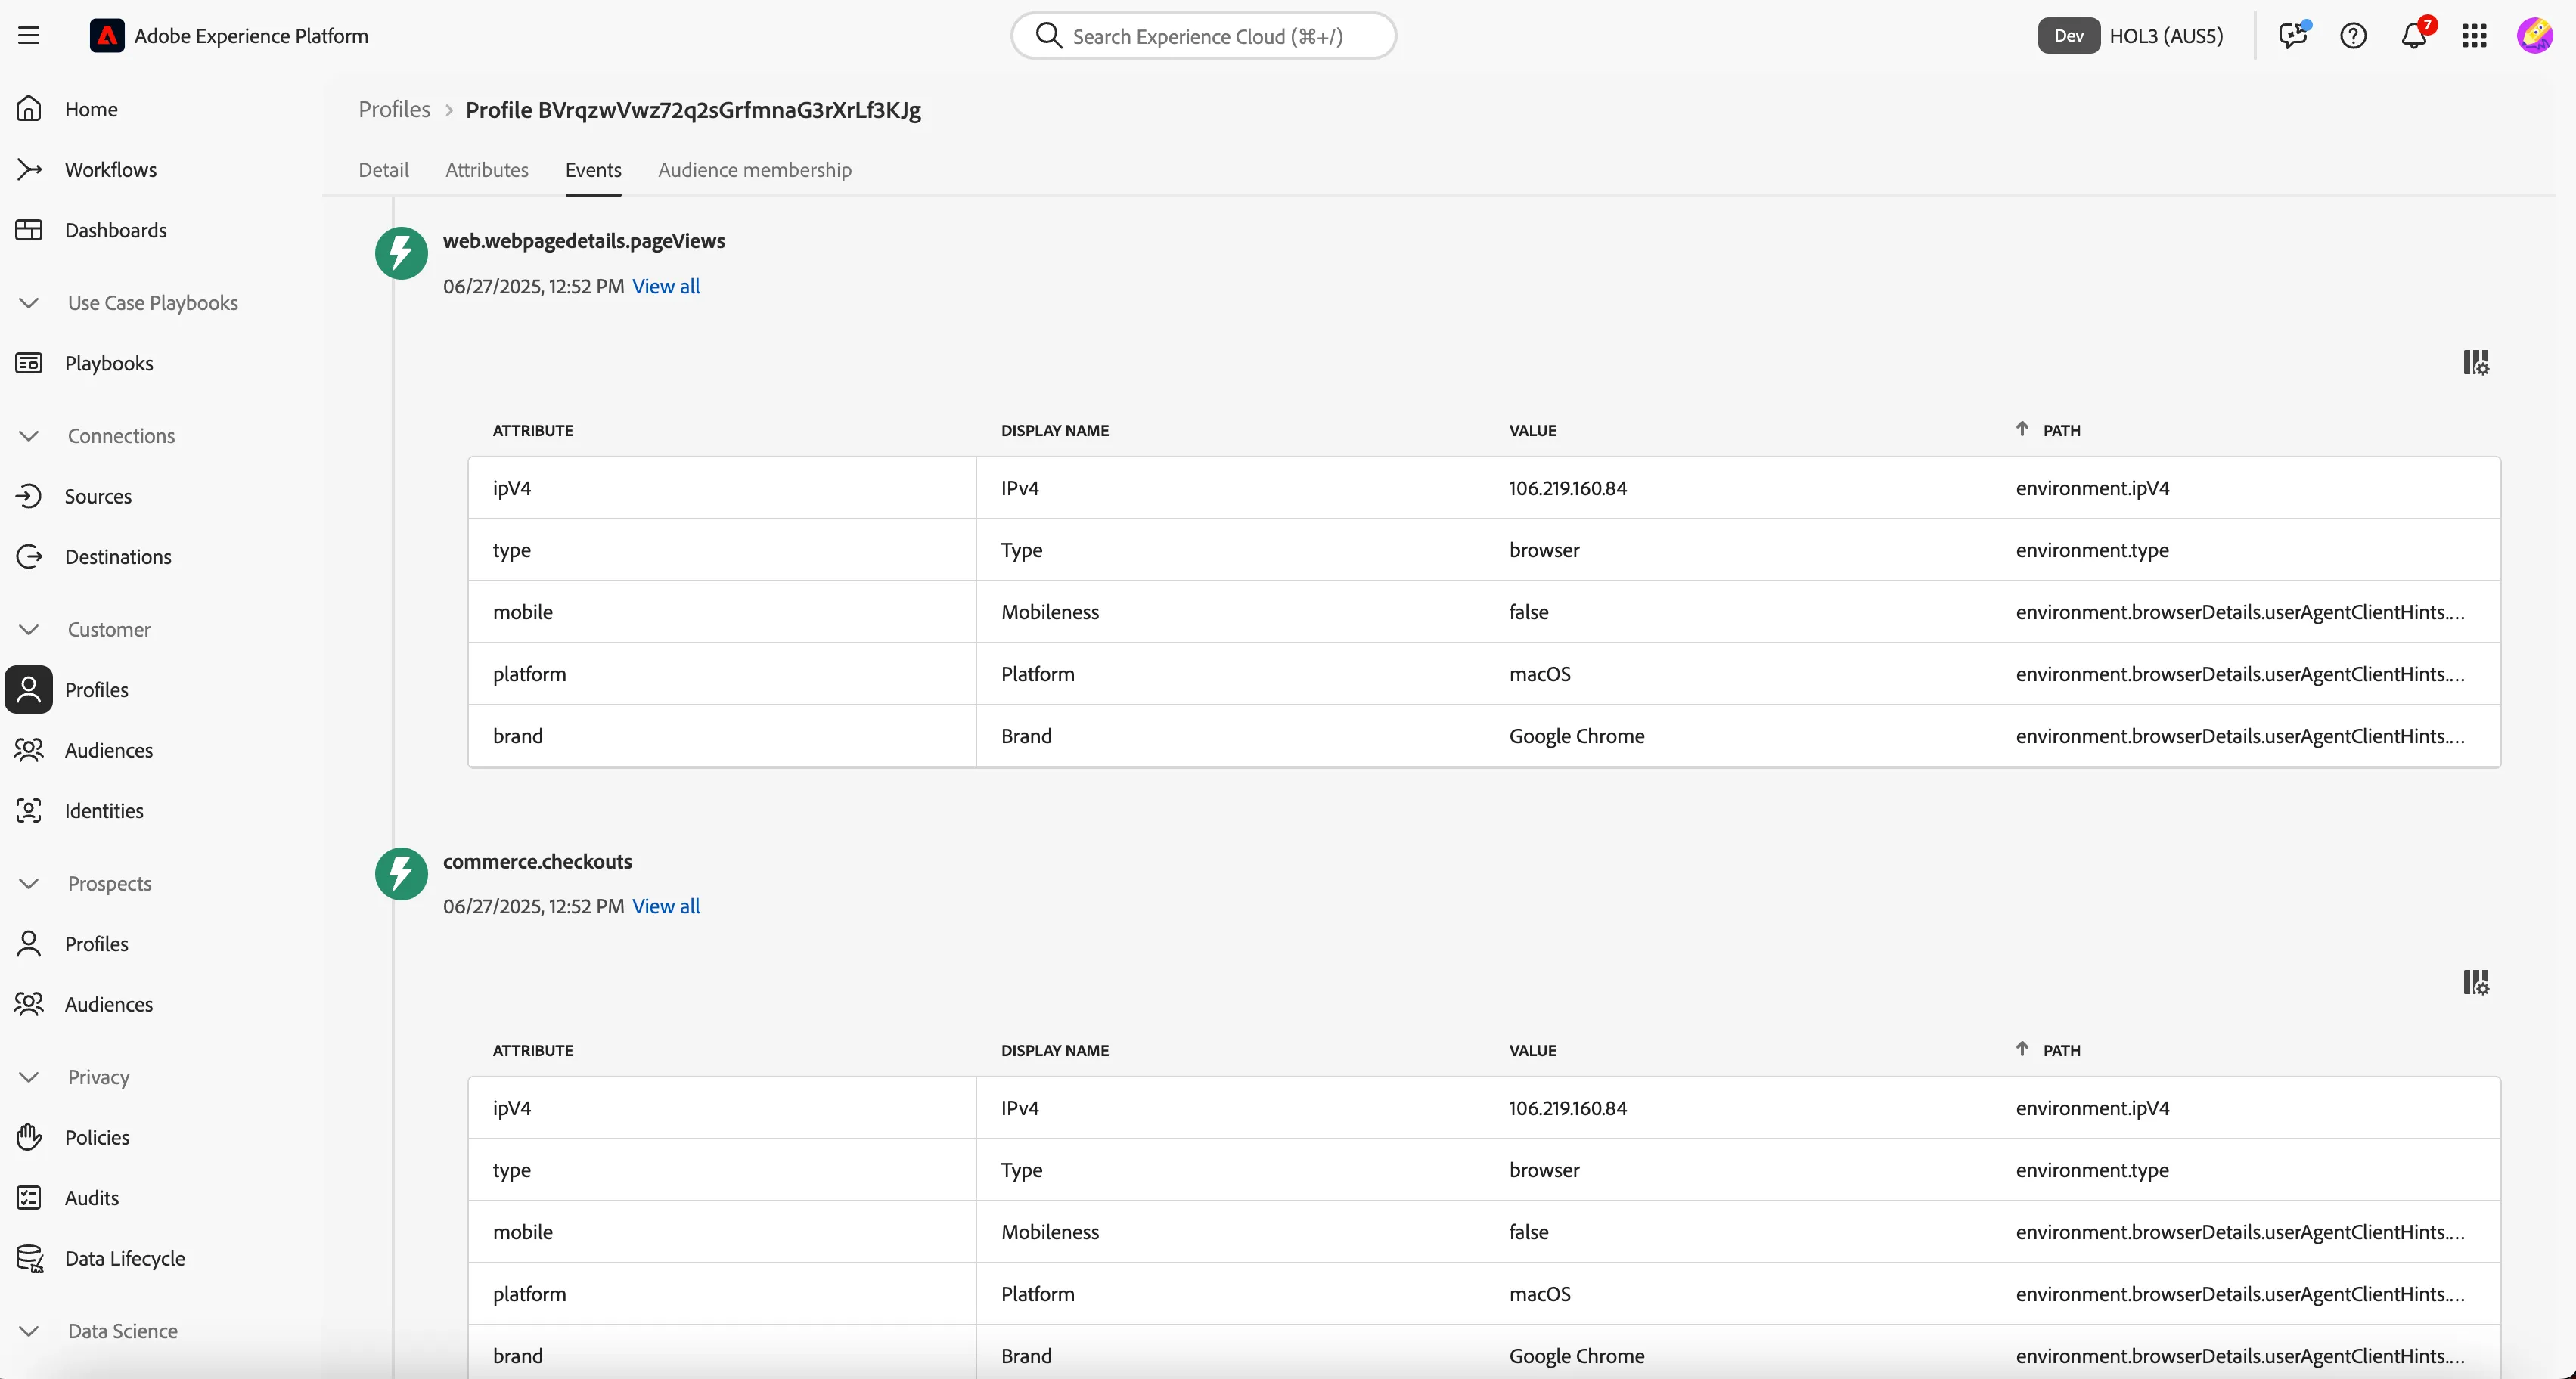
Task: Go to Destinations in the sidebar
Action: click(x=117, y=556)
